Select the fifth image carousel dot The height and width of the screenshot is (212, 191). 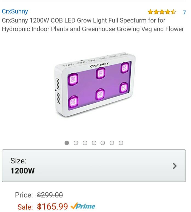pyautogui.click(x=103, y=143)
